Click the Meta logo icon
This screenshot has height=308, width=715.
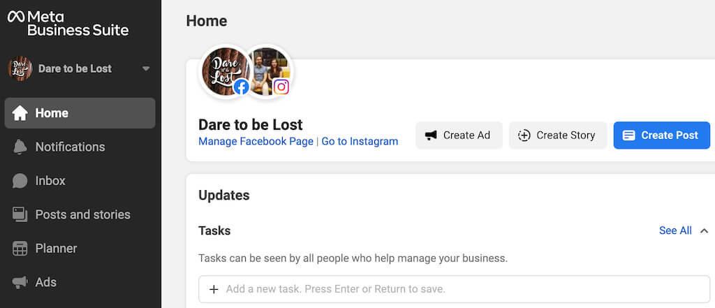coord(15,16)
